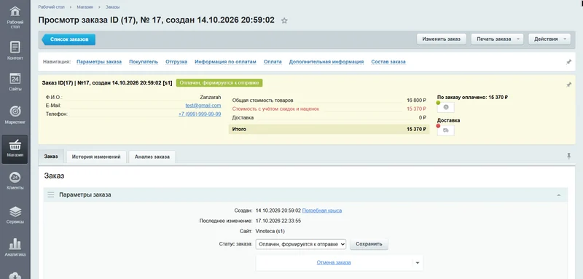Image resolution: width=583 pixels, height=279 pixels.
Task: Switch to the Анализ заказа tab
Action: [x=152, y=157]
